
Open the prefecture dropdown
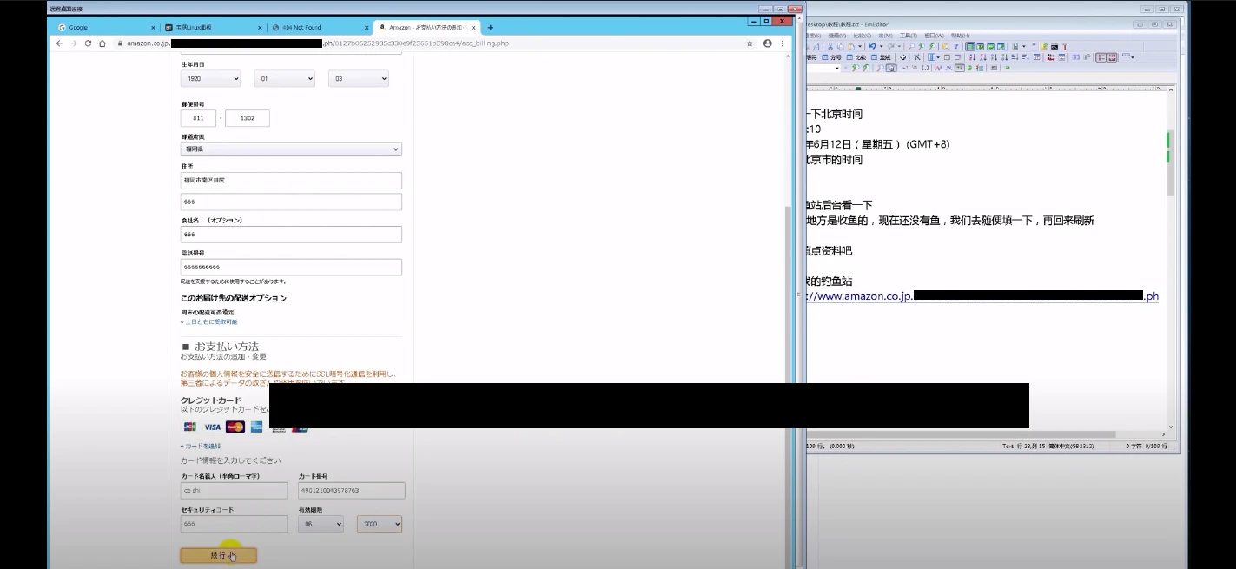[291, 149]
